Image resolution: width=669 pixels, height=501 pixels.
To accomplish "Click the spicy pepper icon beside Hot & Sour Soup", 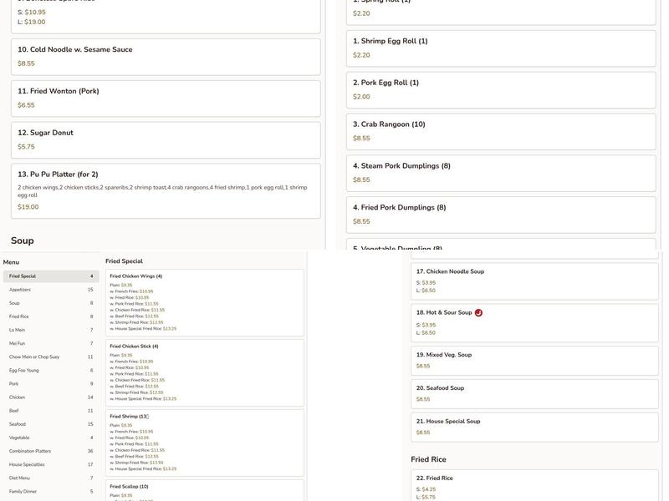I will coord(478,313).
